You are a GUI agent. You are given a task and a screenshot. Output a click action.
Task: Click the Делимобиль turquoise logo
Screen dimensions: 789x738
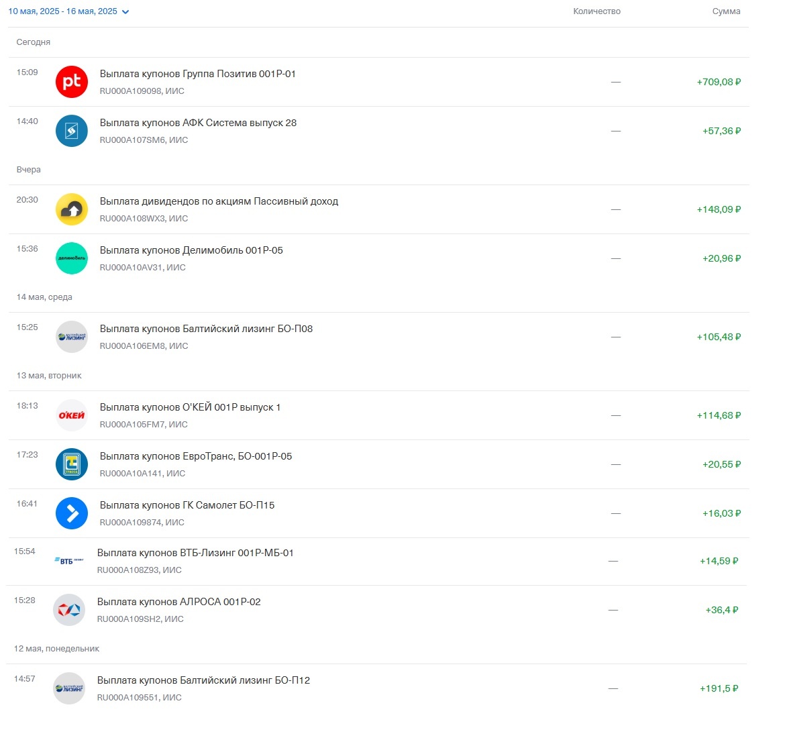(x=71, y=258)
